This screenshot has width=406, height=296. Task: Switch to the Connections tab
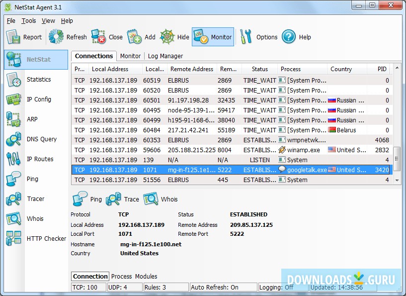point(94,56)
